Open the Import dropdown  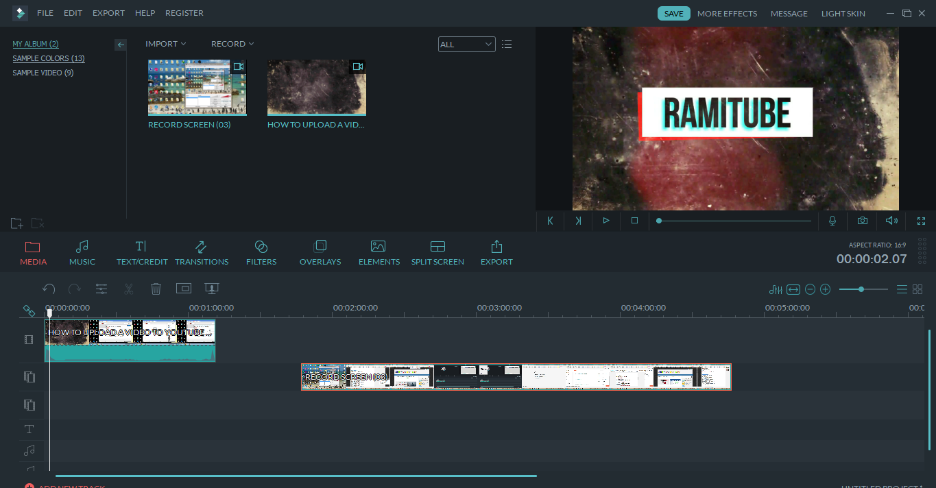165,44
